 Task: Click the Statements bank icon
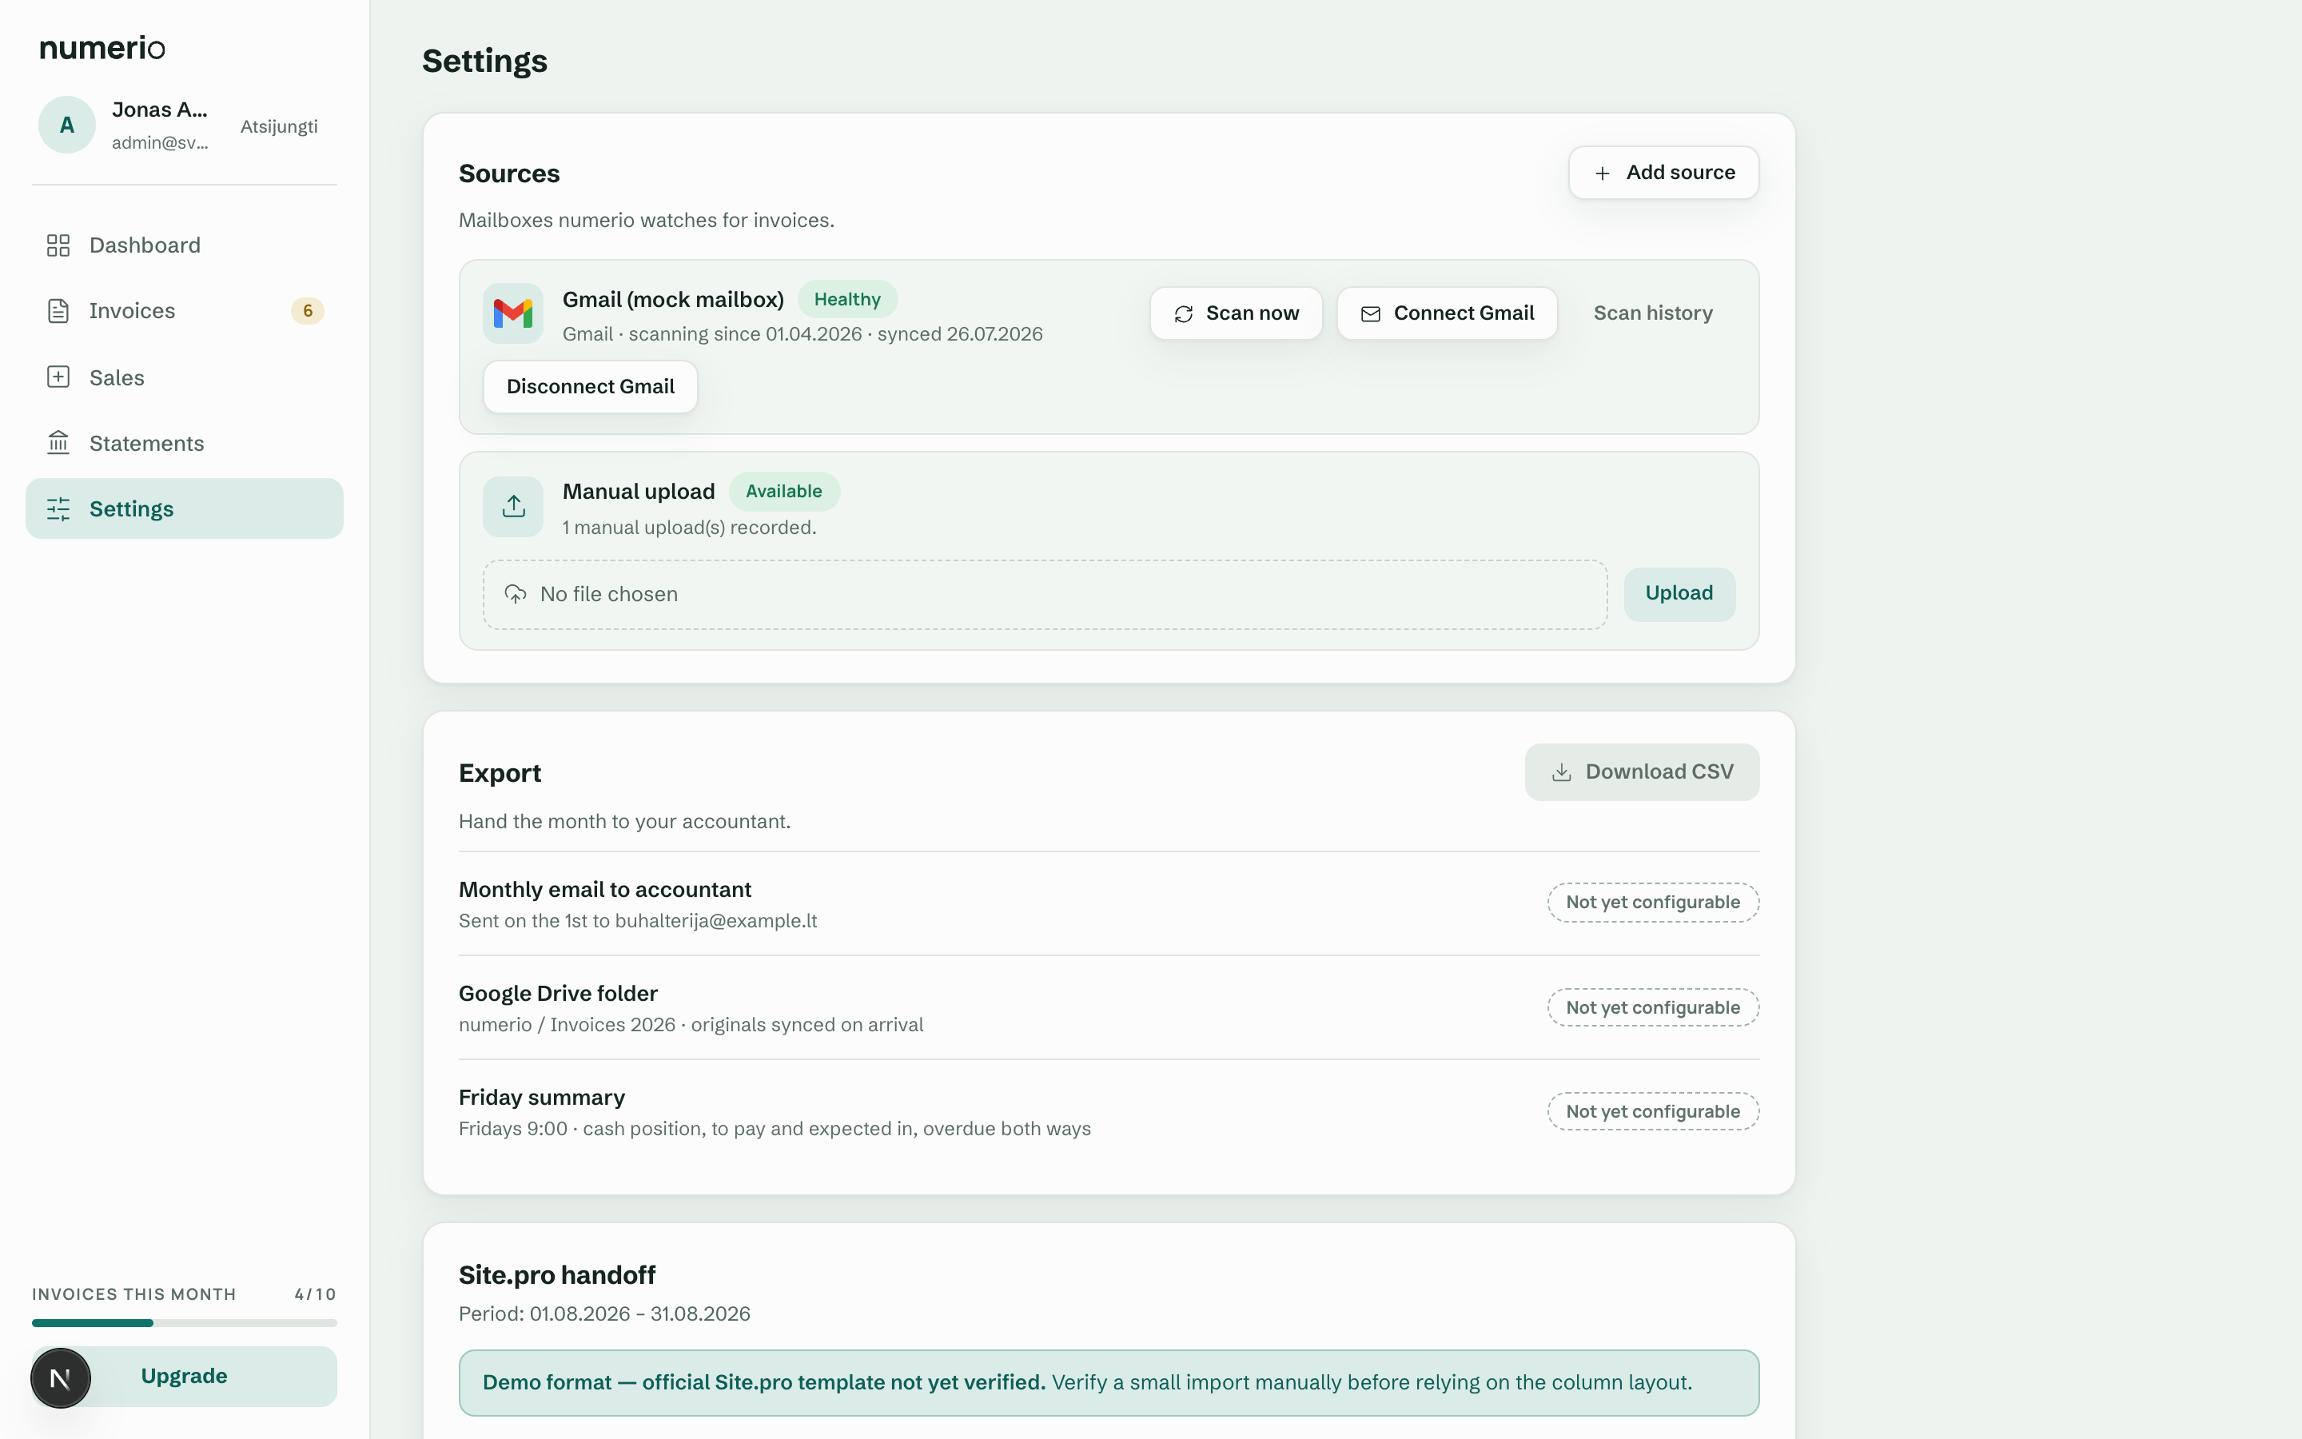point(58,443)
